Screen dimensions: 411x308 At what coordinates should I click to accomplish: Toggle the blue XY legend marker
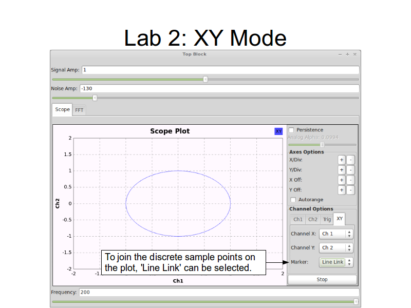pyautogui.click(x=278, y=131)
